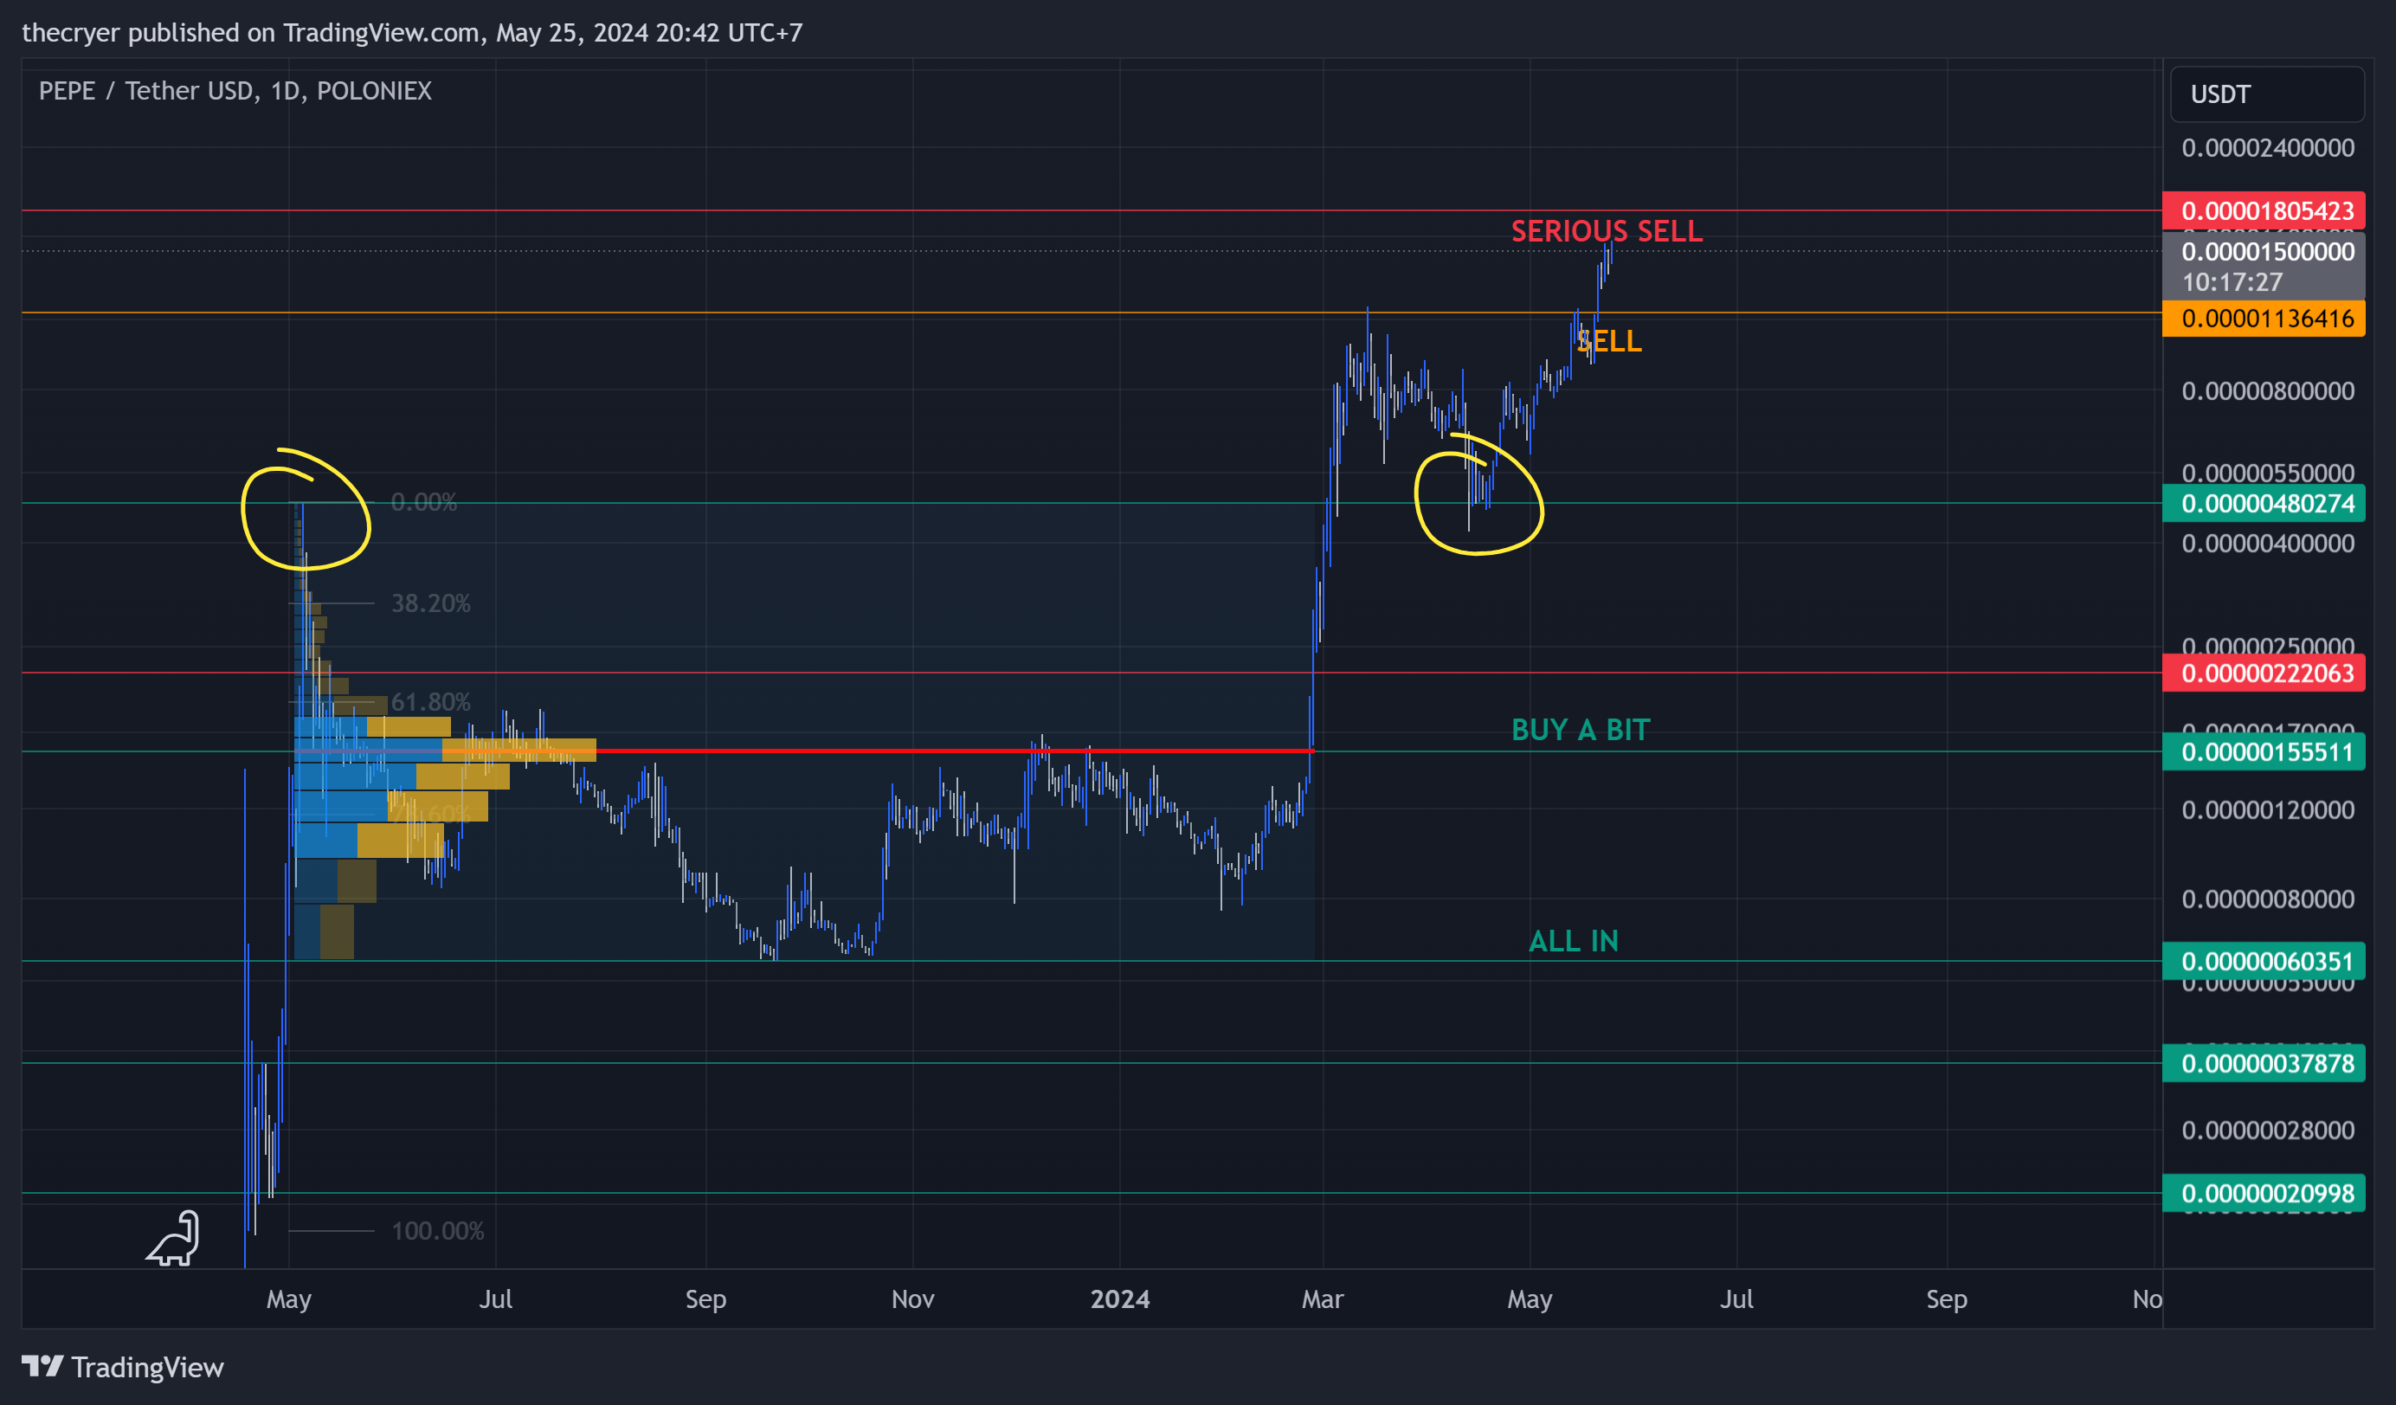The width and height of the screenshot is (2396, 1405).
Task: Click the orange SELL annotation text
Action: point(1609,341)
